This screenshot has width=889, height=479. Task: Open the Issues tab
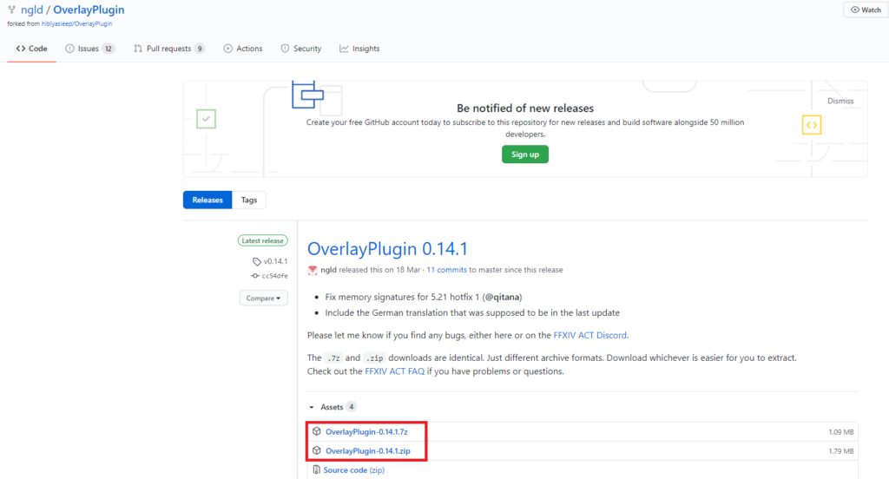pos(83,49)
